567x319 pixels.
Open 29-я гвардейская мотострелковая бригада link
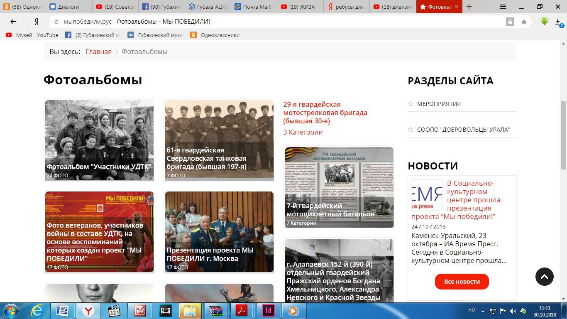point(325,113)
